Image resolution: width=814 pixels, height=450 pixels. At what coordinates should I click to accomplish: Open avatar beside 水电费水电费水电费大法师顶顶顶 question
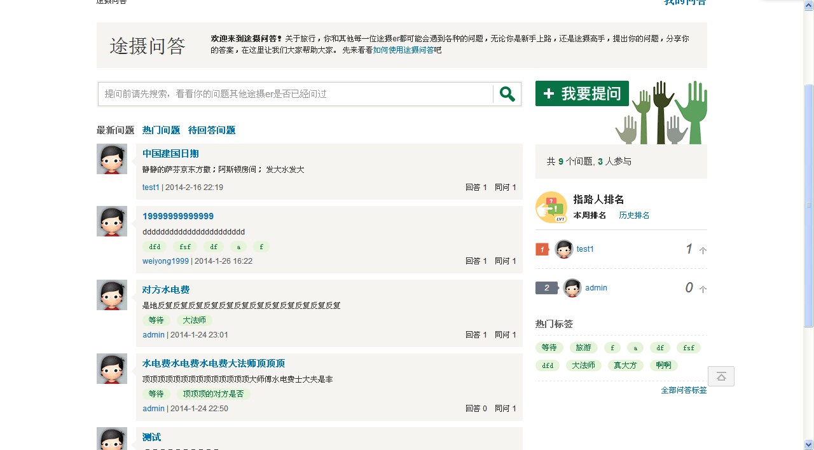point(112,369)
